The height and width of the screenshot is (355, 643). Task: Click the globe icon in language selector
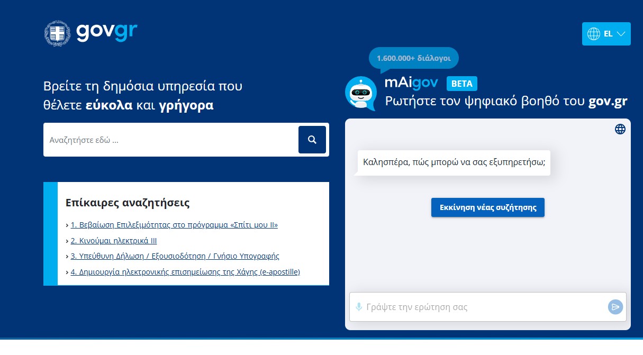pos(593,34)
